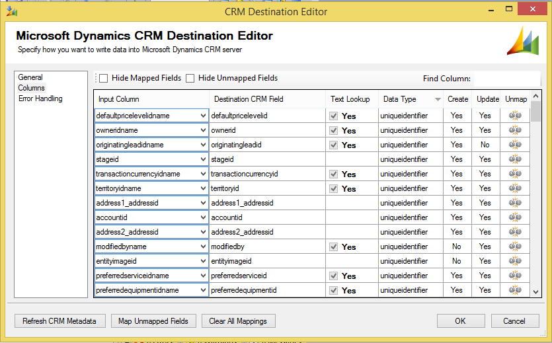Unmap the modifiedby field
This screenshot has width=552, height=343.
515,247
